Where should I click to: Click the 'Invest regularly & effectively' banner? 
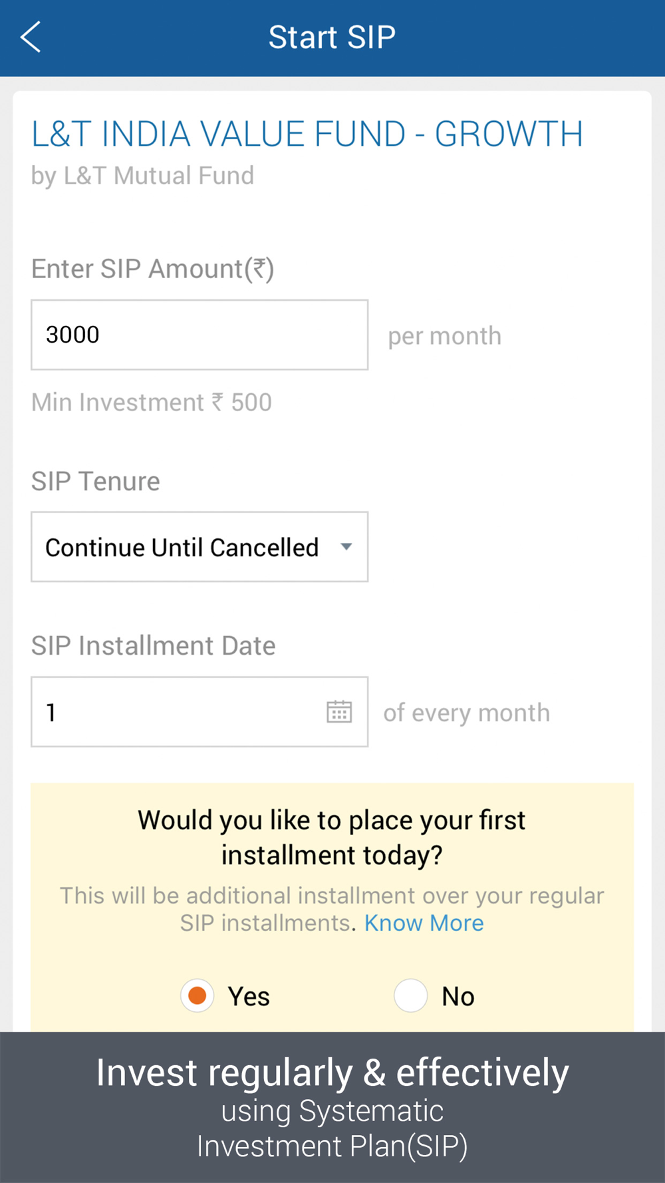[x=332, y=1107]
